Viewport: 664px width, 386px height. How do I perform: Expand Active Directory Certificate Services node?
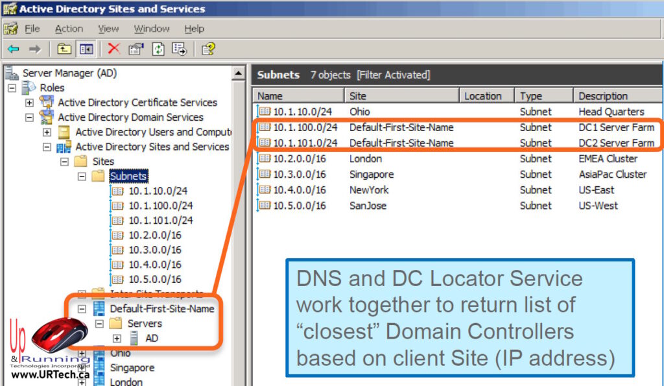[x=29, y=103]
